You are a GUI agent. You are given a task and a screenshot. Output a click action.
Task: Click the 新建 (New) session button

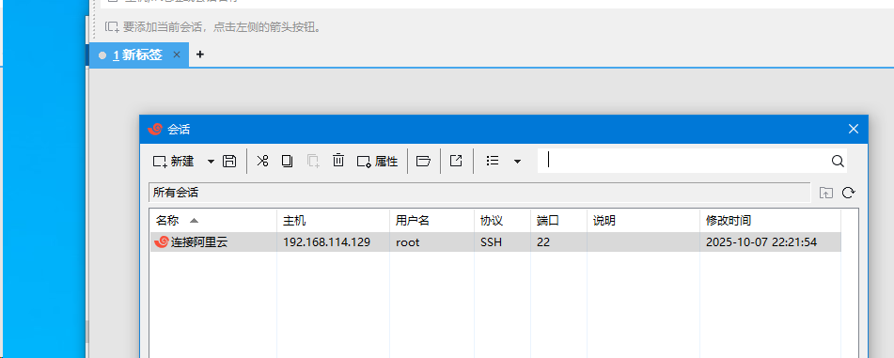click(173, 162)
